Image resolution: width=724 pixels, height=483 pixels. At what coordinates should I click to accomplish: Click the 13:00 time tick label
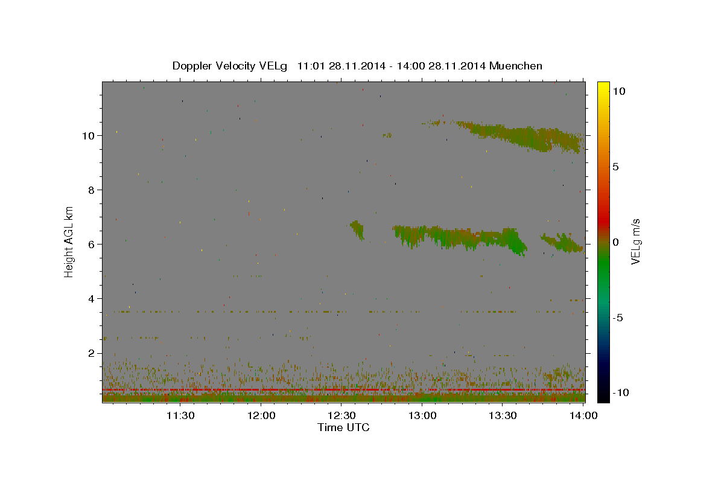(422, 415)
